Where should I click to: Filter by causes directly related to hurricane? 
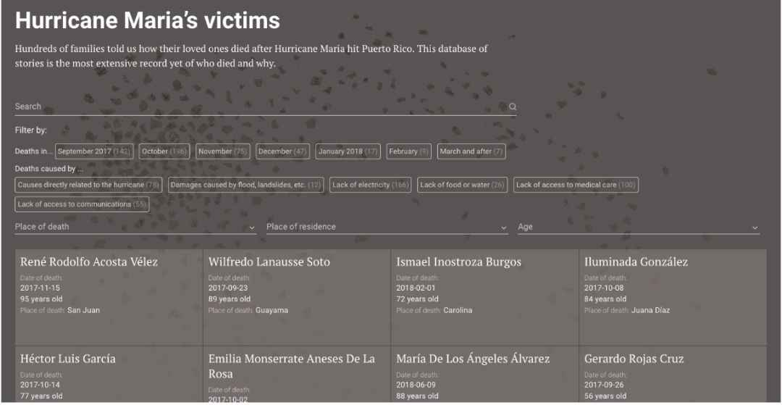[88, 185]
